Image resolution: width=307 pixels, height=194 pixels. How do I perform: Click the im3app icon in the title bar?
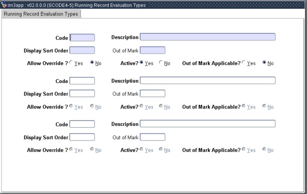tap(4, 5)
